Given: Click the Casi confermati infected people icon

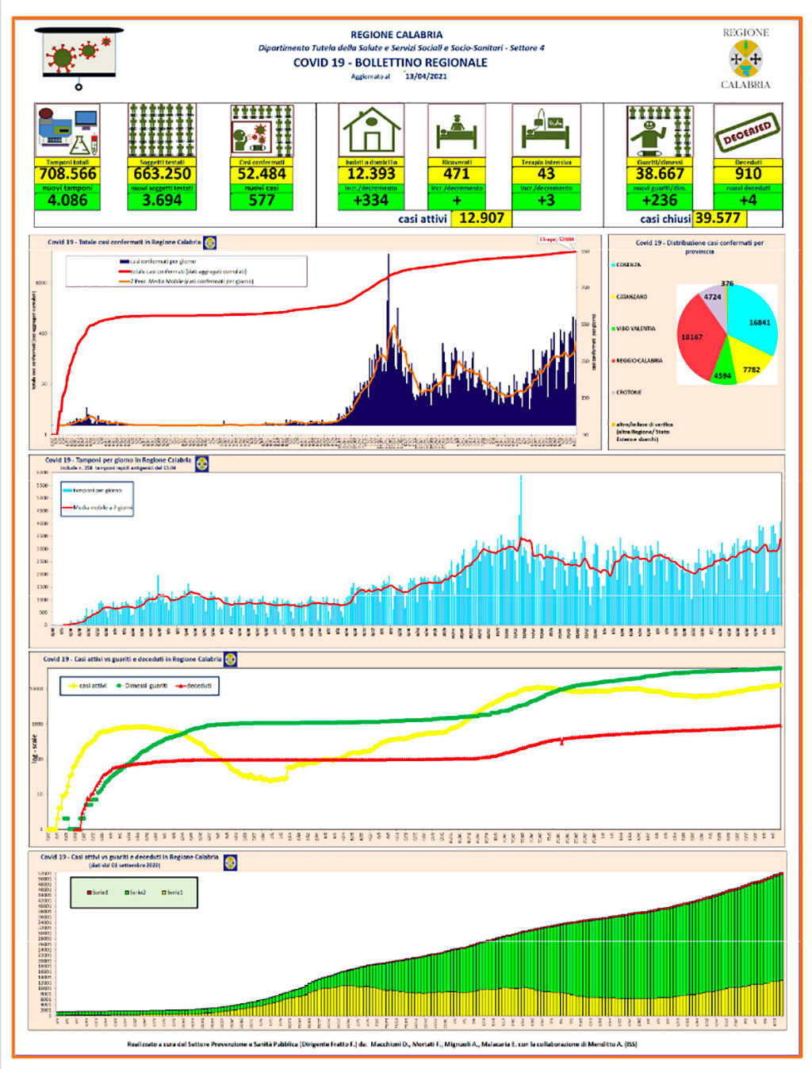Looking at the screenshot, I should tap(262, 131).
